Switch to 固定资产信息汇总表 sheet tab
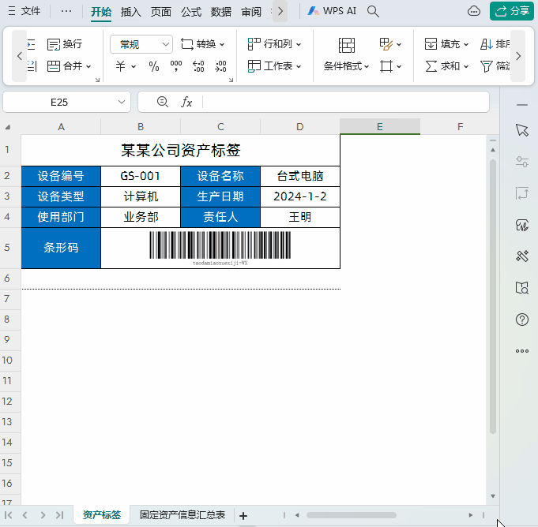This screenshot has width=538, height=527. point(182,514)
